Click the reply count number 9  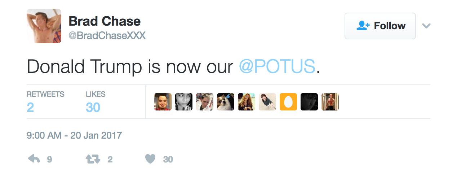[50, 159]
